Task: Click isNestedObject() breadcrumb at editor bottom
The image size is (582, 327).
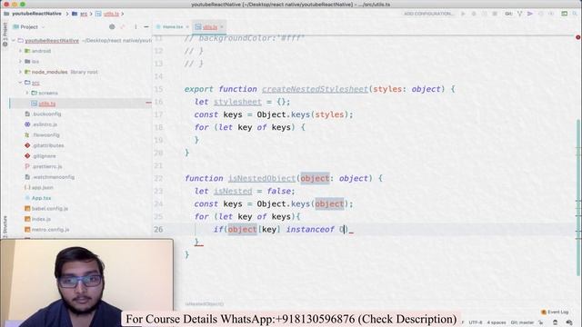Action: pos(205,304)
